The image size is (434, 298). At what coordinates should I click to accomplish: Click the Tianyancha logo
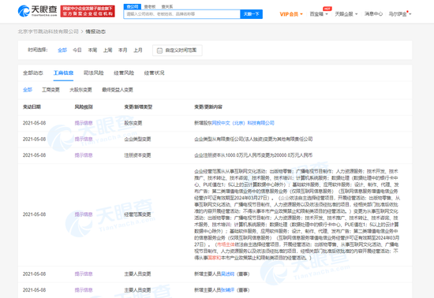[x=37, y=11]
